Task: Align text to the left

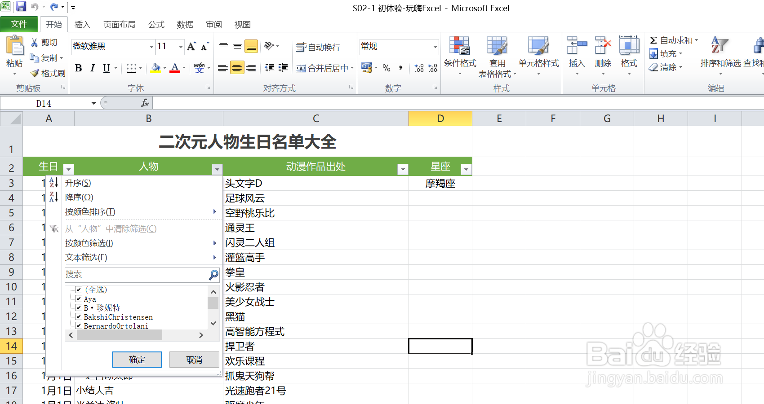Action: tap(223, 68)
